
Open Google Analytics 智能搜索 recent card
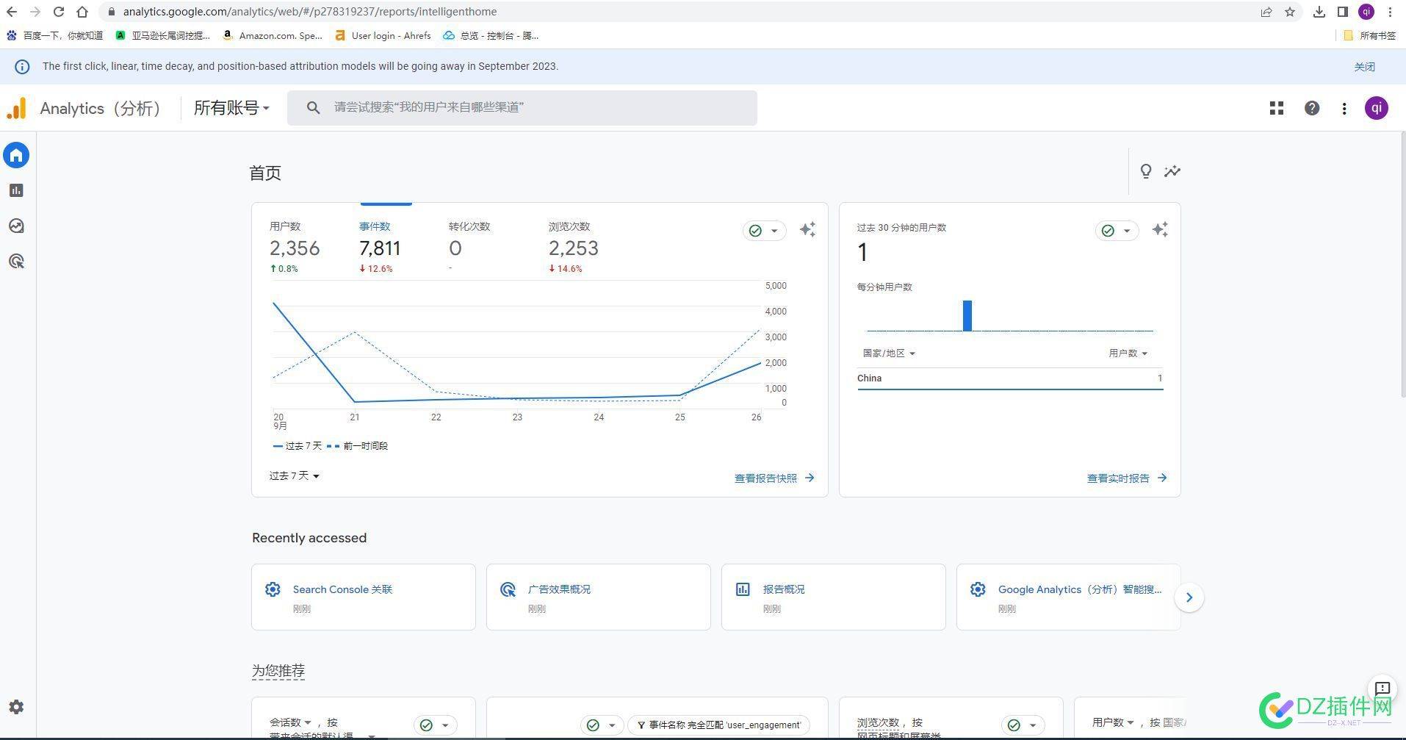(1069, 597)
